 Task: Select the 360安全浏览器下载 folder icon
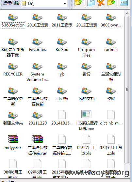pyautogui.click(x=13, y=42)
